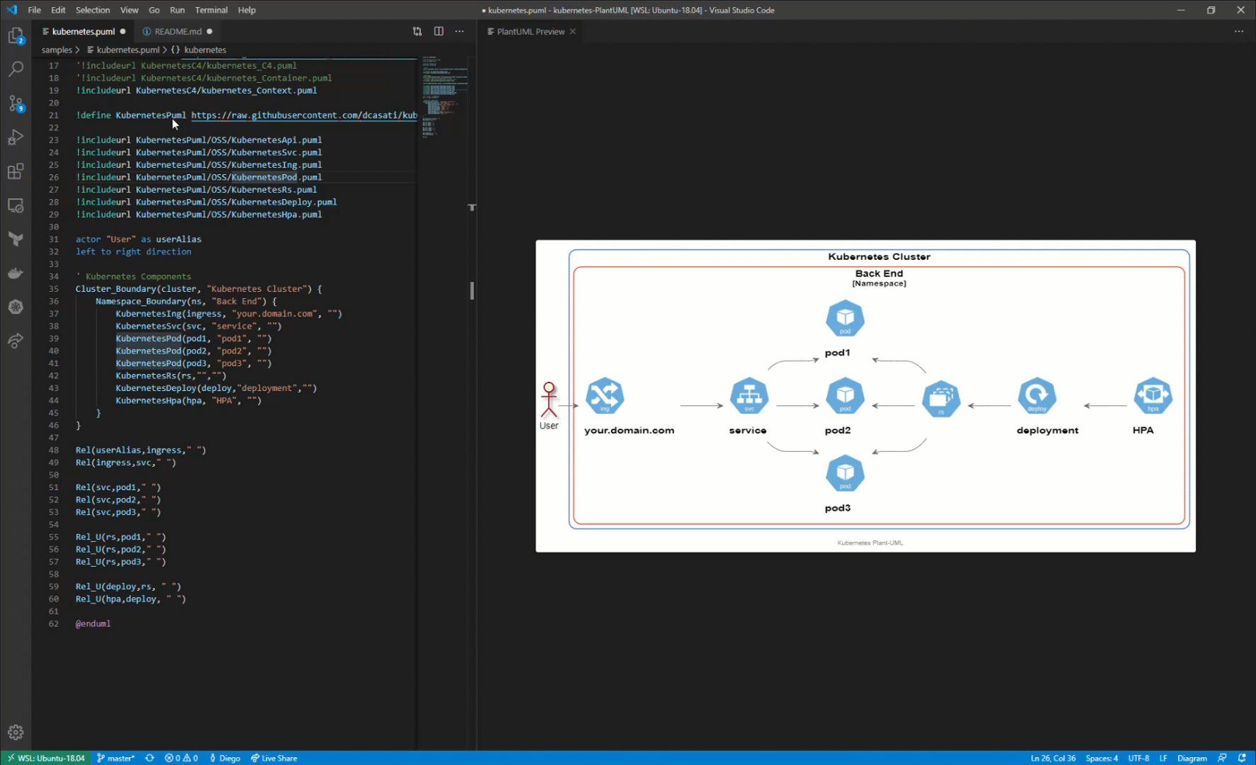This screenshot has width=1256, height=765.
Task: Click the WSL: Ubuntu-18.04 remote indicator
Action: [46, 758]
